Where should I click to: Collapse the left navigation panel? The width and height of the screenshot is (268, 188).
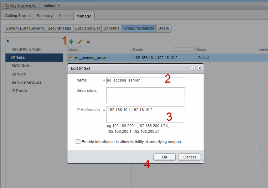pyautogui.click(x=8, y=41)
